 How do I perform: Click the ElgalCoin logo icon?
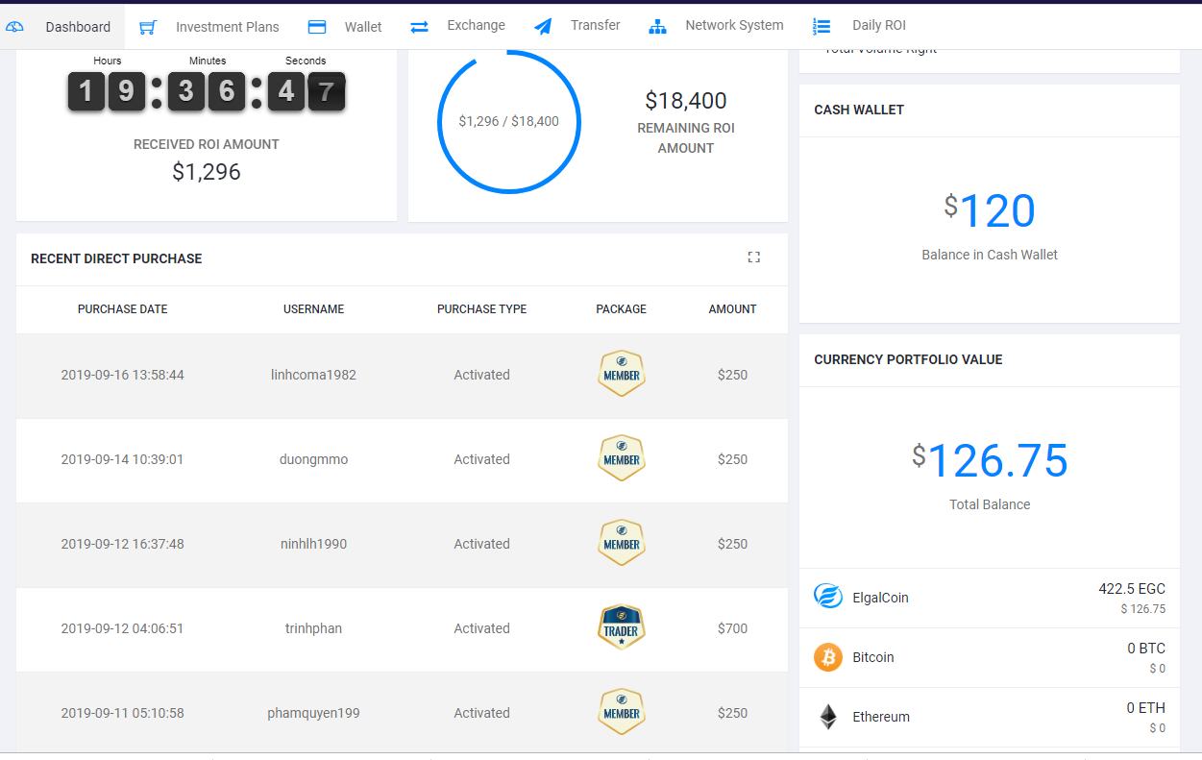(827, 597)
